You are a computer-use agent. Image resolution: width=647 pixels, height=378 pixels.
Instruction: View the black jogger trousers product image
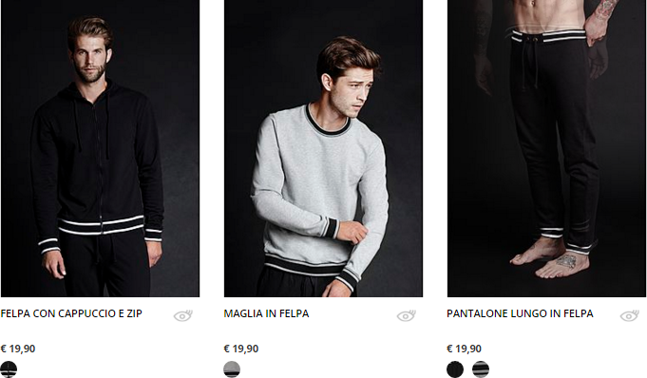(x=546, y=148)
